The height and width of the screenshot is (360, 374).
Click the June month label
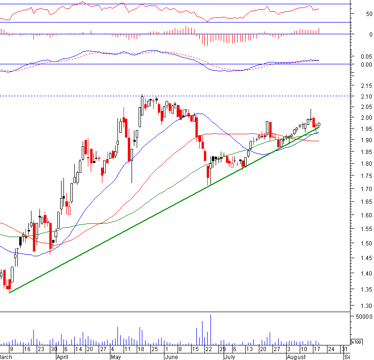171,357
